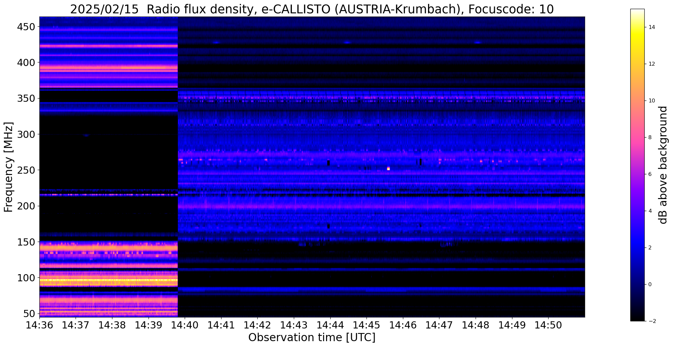Click the plot title mentioning e-CALLISTO AUSTRIA-Krumbach
This screenshot has height=347, width=673.
tap(312, 9)
